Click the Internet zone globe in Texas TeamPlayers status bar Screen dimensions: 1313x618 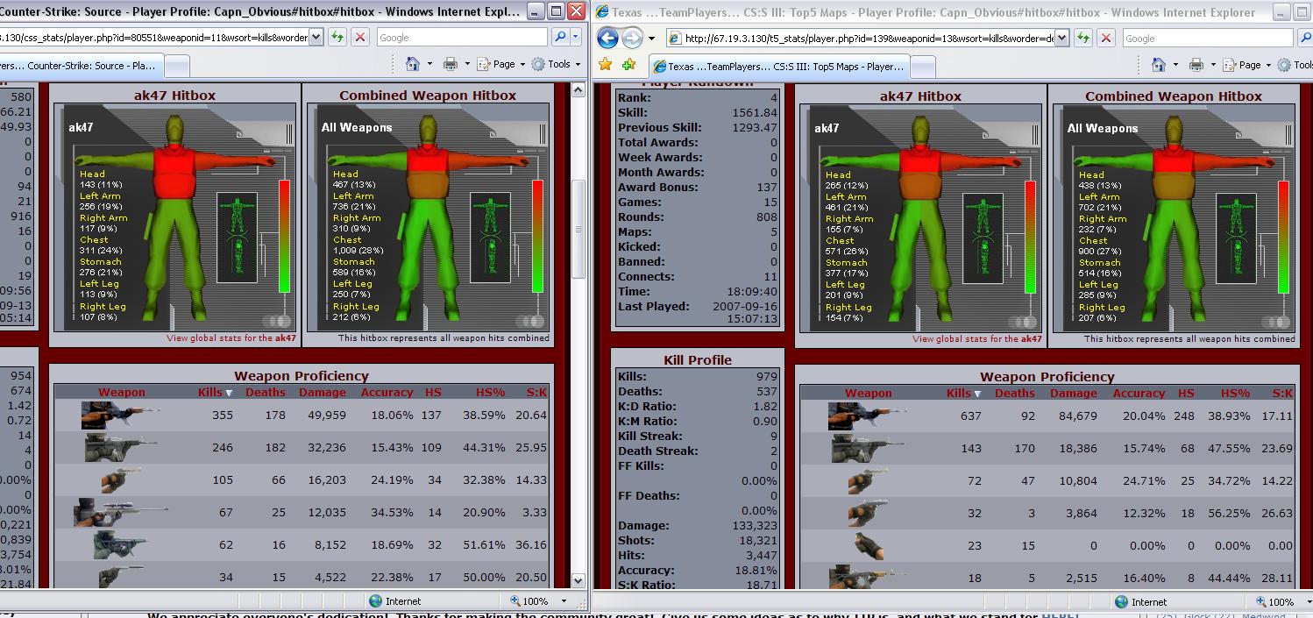[1121, 601]
